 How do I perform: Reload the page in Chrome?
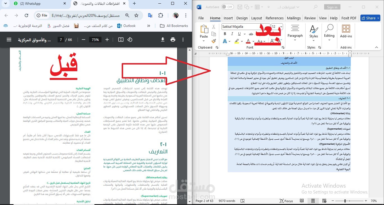click(26, 15)
